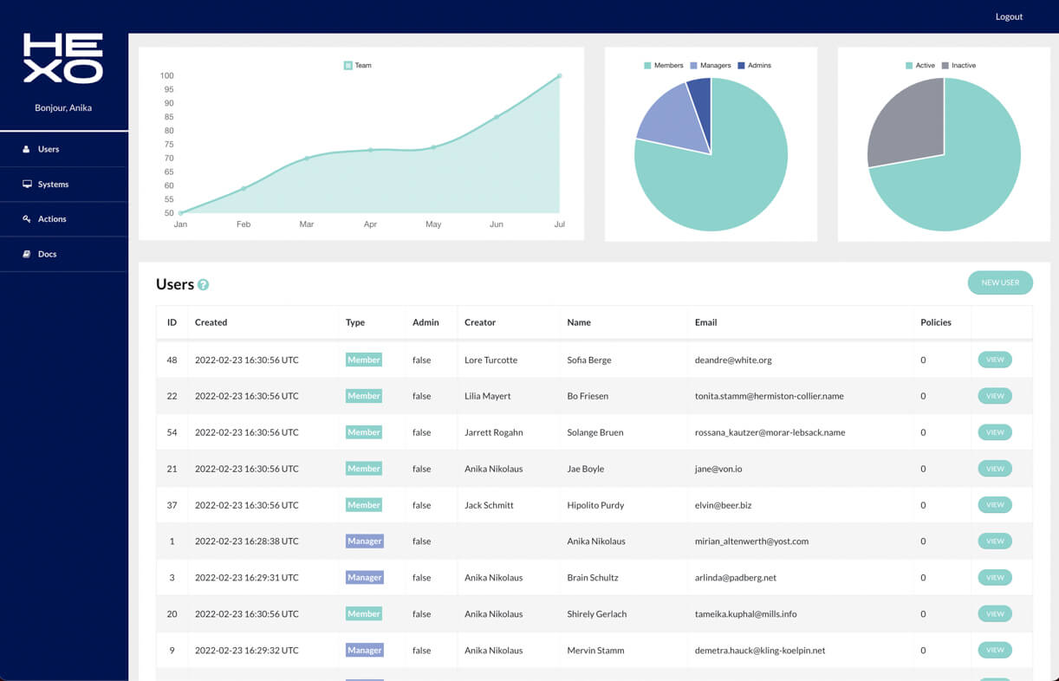Viewport: 1059px width, 681px height.
Task: Hide the Managers slice via its legend entry
Action: [x=711, y=65]
